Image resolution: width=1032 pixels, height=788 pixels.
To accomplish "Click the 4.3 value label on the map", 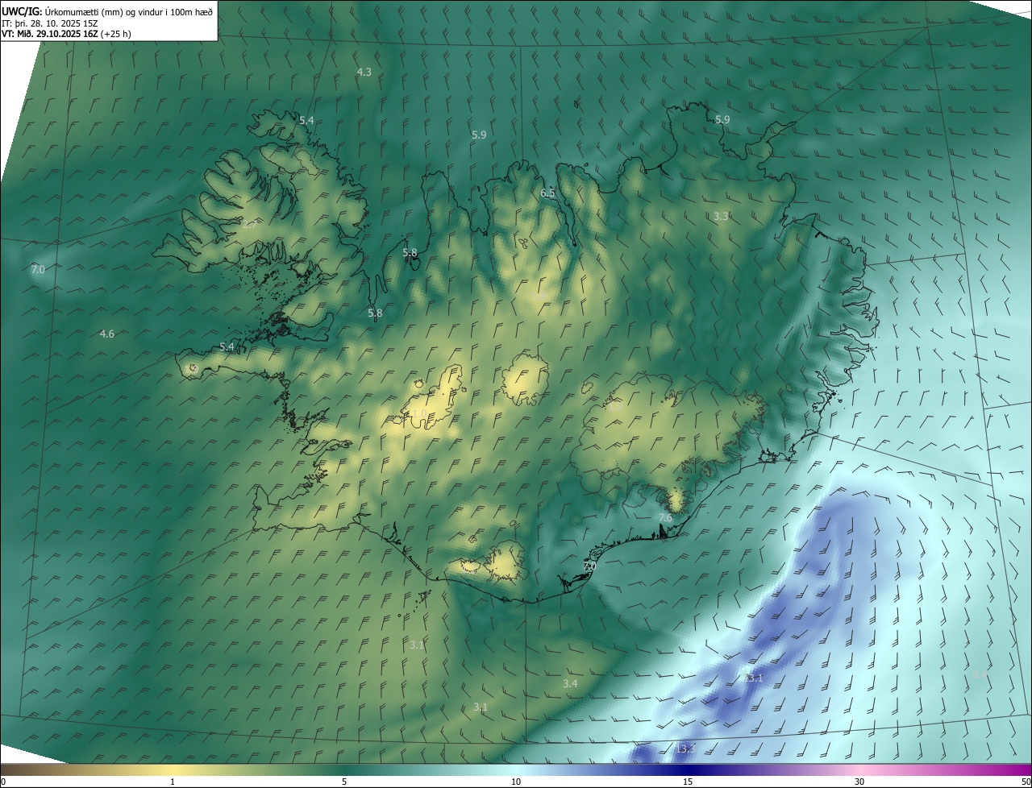I will pos(364,73).
